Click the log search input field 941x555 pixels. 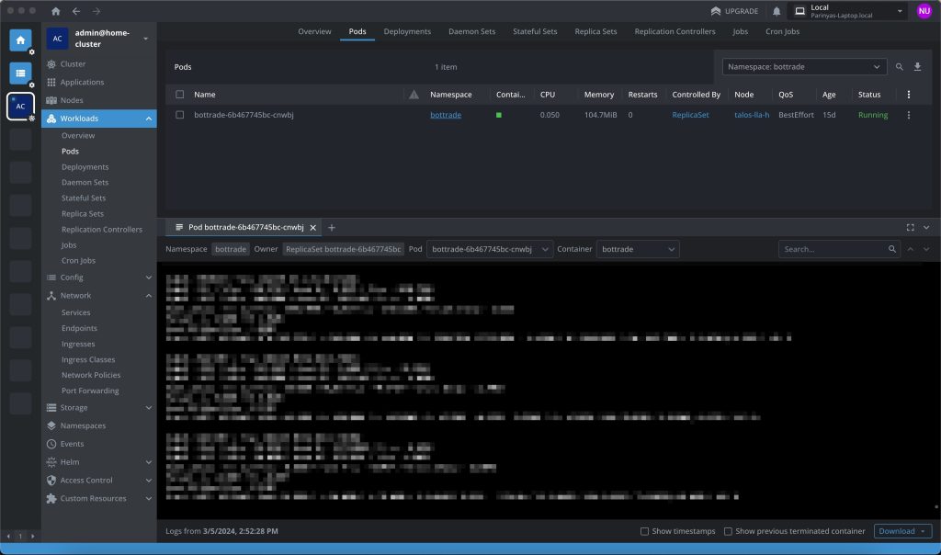[x=832, y=249]
